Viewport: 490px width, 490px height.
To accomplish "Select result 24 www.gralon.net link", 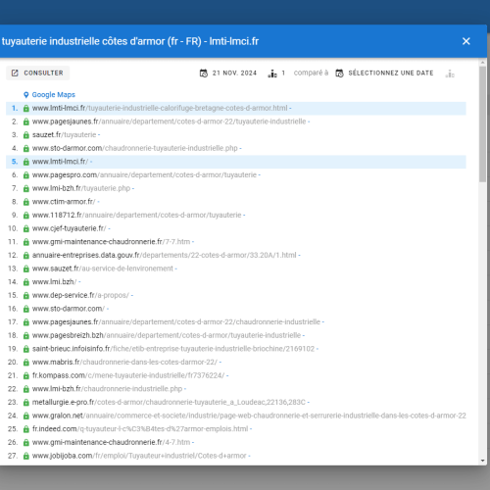I will pyautogui.click(x=249, y=416).
